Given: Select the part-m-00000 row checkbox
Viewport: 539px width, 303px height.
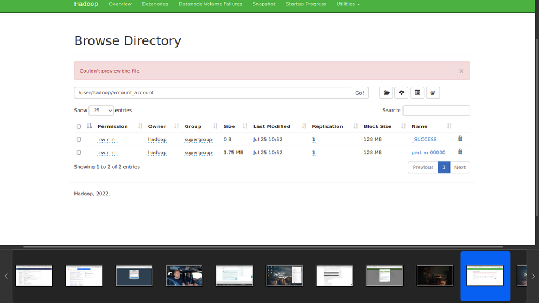Looking at the screenshot, I should (x=79, y=153).
